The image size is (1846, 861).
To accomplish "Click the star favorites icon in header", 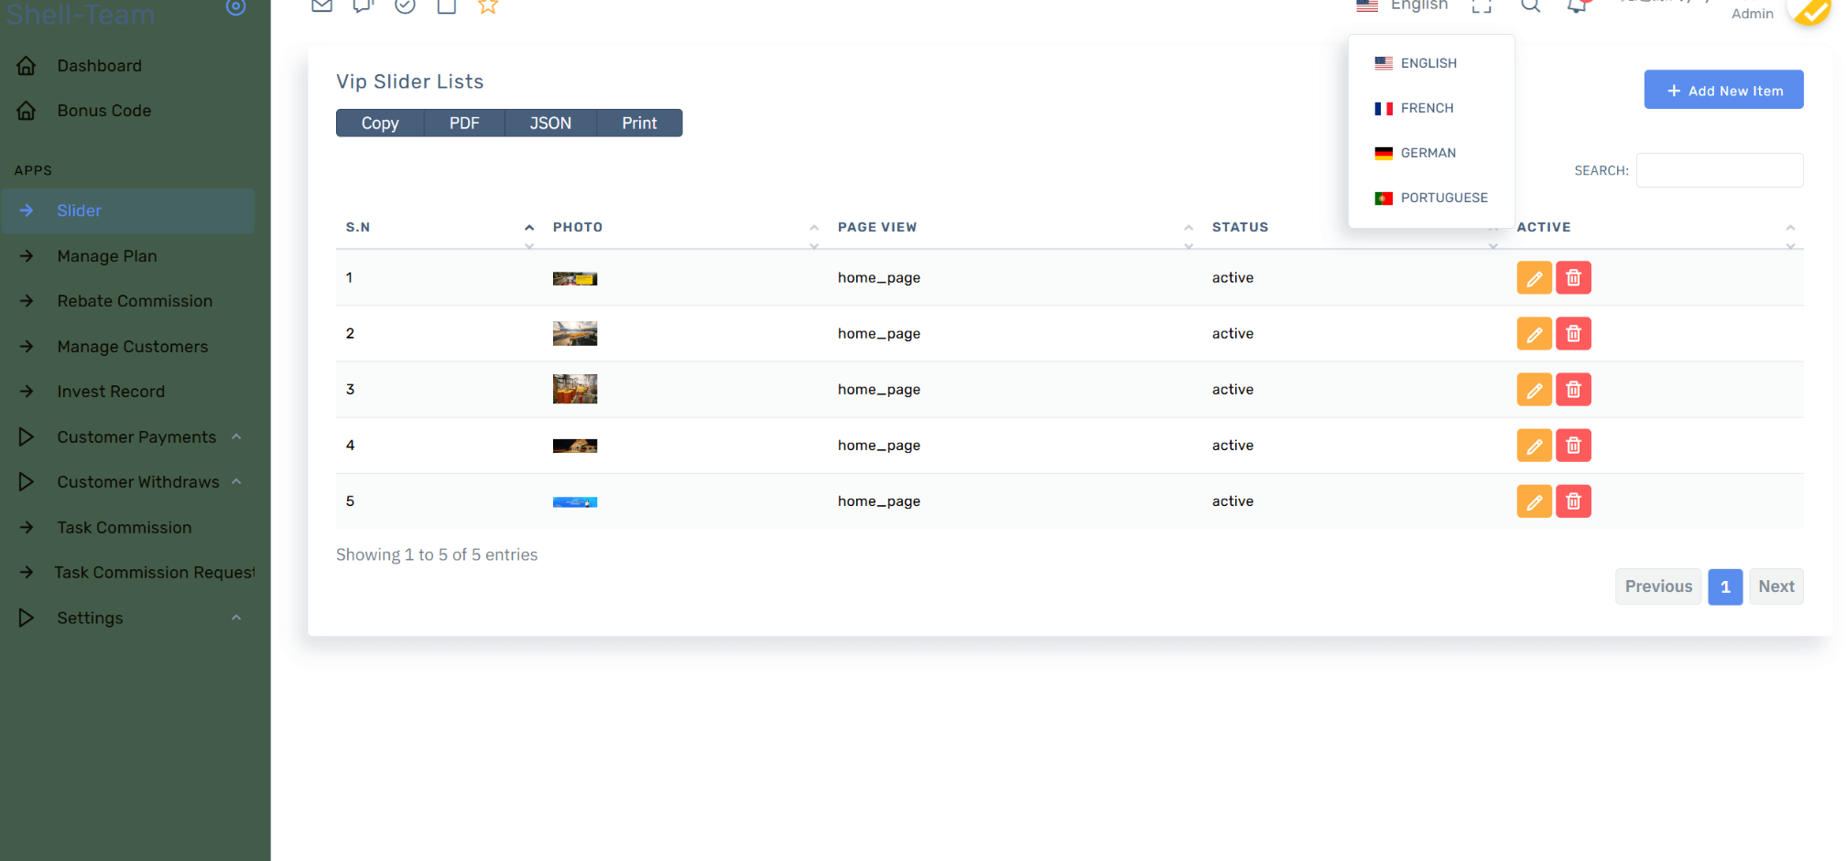I will [488, 6].
